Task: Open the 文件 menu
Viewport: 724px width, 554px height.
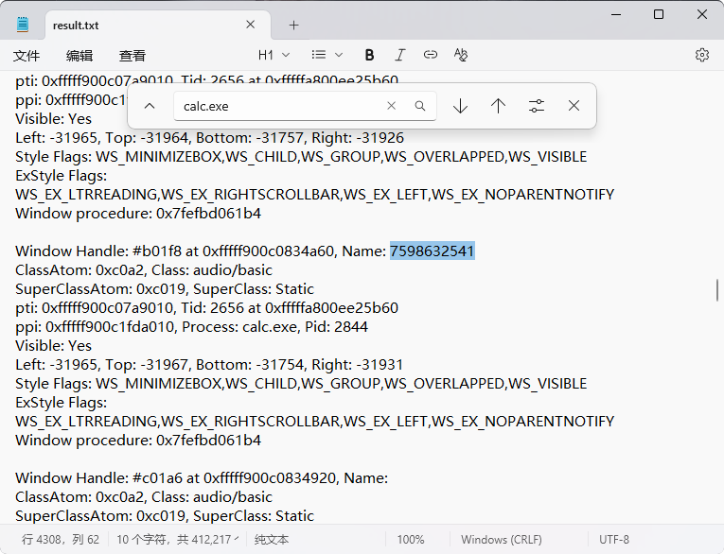Action: pos(26,56)
